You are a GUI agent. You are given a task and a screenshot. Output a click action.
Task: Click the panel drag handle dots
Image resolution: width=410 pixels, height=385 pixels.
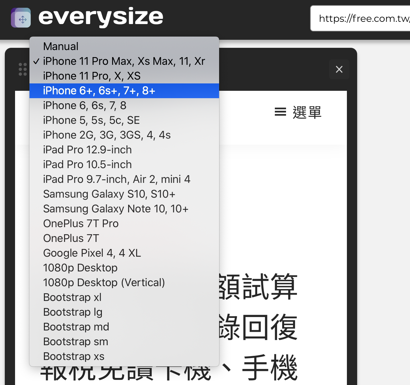pos(23,69)
